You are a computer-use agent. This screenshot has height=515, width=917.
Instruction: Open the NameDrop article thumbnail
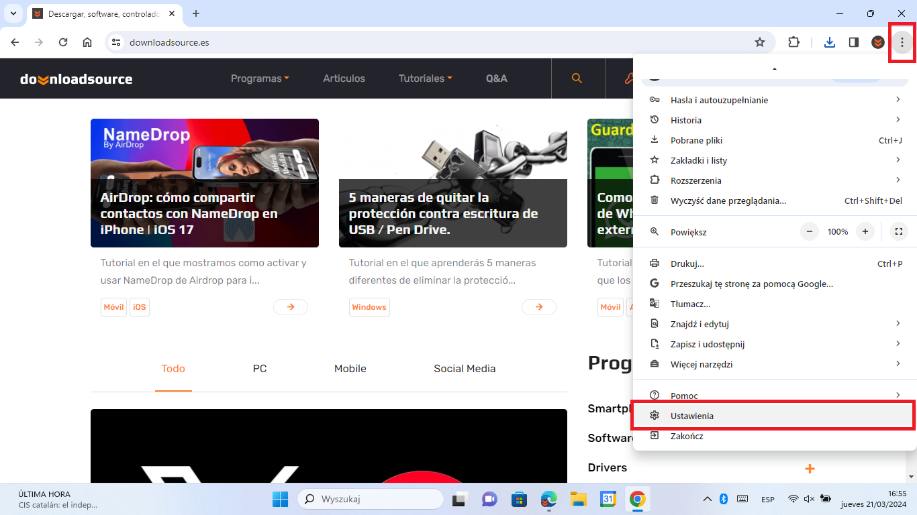pyautogui.click(x=205, y=183)
